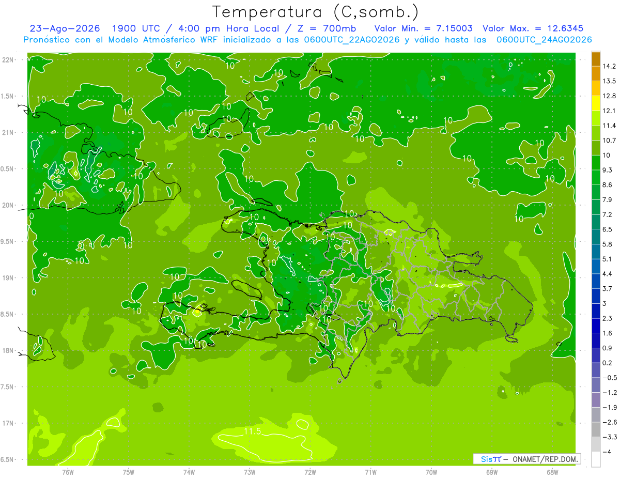Viewport: 620px width, 479px height.
Task: Click the '10.7' colorbar value
Action: [x=610, y=140]
